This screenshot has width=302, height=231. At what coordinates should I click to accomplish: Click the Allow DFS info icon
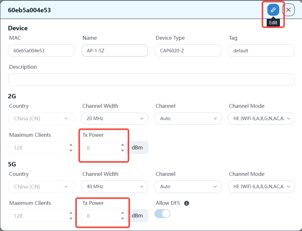coord(186,203)
